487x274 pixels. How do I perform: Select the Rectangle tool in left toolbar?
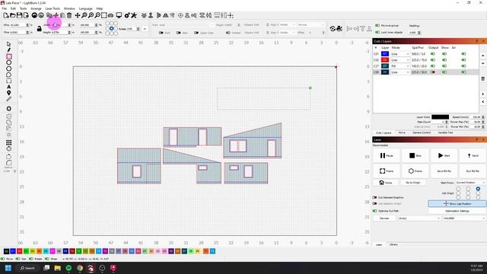(x=8, y=56)
